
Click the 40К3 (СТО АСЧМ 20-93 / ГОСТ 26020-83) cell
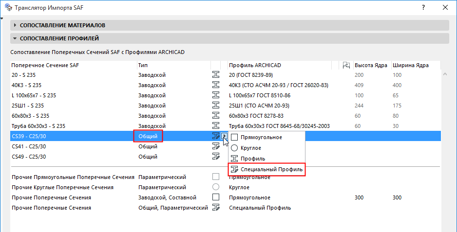tap(278, 85)
